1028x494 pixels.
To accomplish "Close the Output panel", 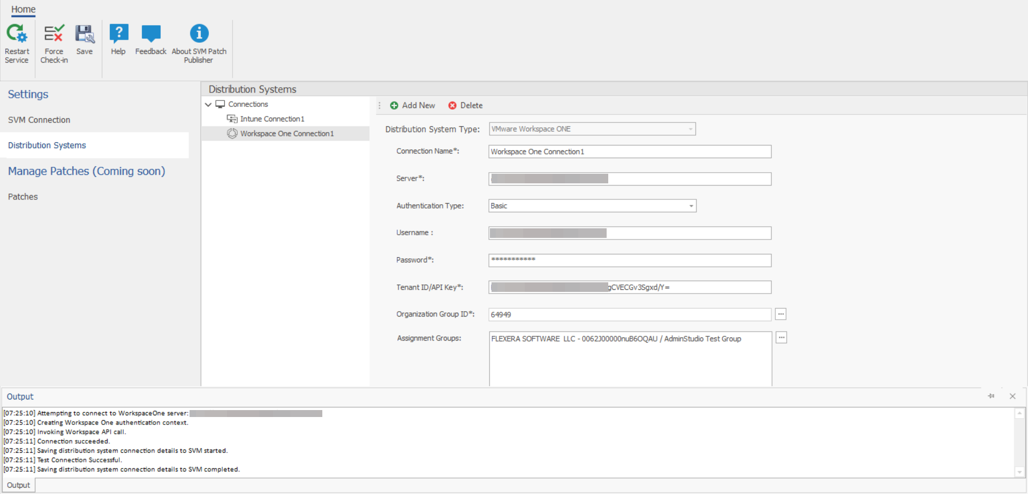I will [x=1012, y=396].
